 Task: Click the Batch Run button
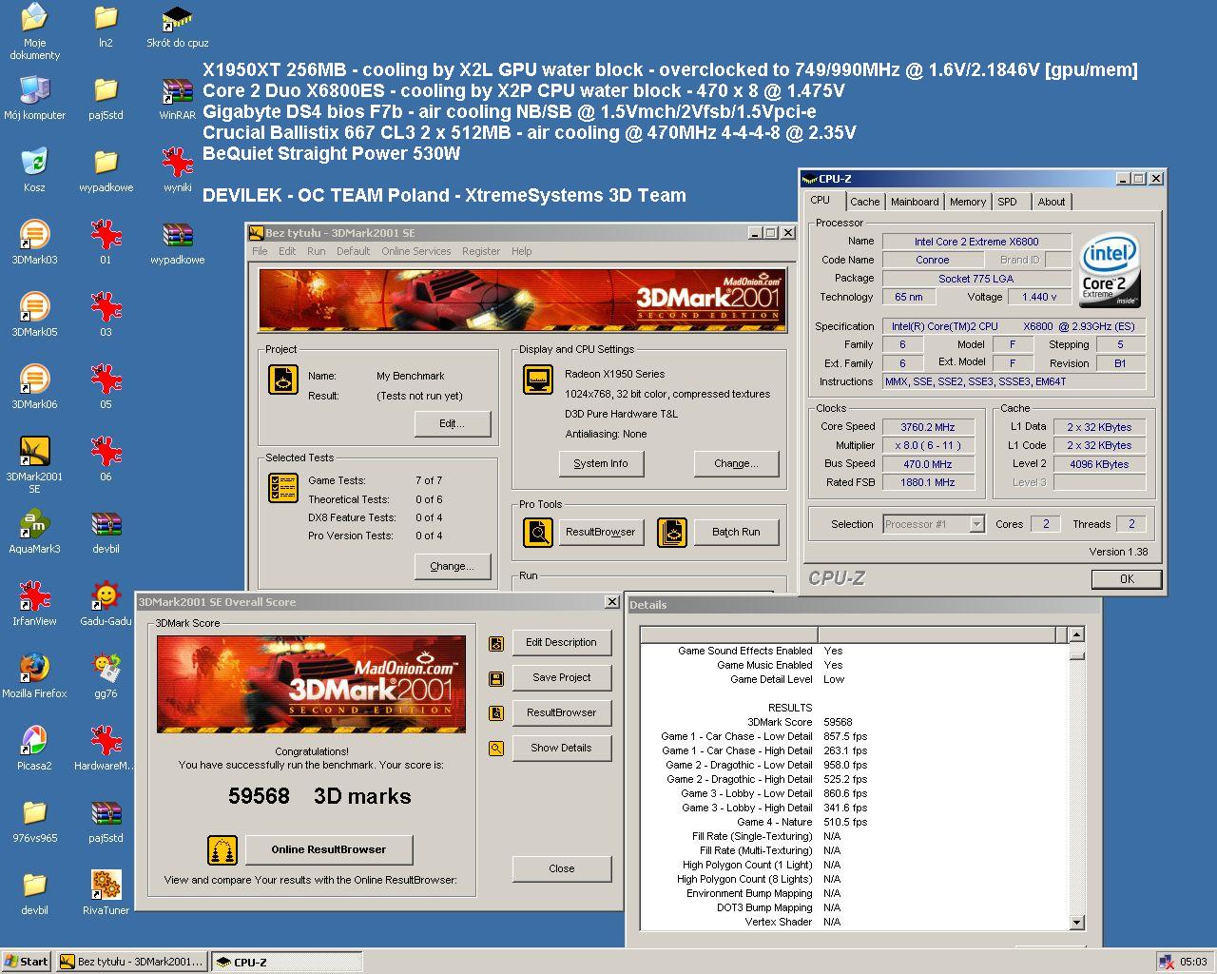(737, 532)
